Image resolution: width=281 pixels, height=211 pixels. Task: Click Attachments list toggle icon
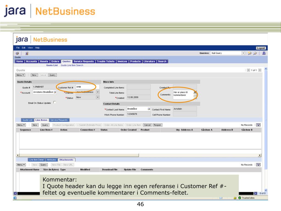258,165
